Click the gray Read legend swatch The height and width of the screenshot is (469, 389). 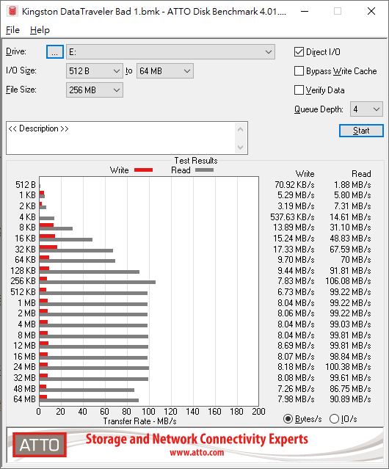coord(205,170)
